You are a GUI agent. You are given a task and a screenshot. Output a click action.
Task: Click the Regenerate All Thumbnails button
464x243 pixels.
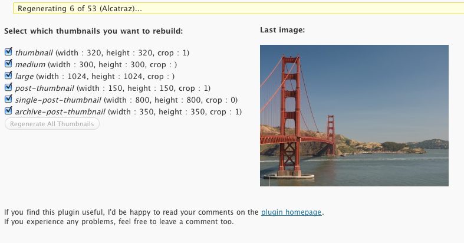[x=52, y=124]
